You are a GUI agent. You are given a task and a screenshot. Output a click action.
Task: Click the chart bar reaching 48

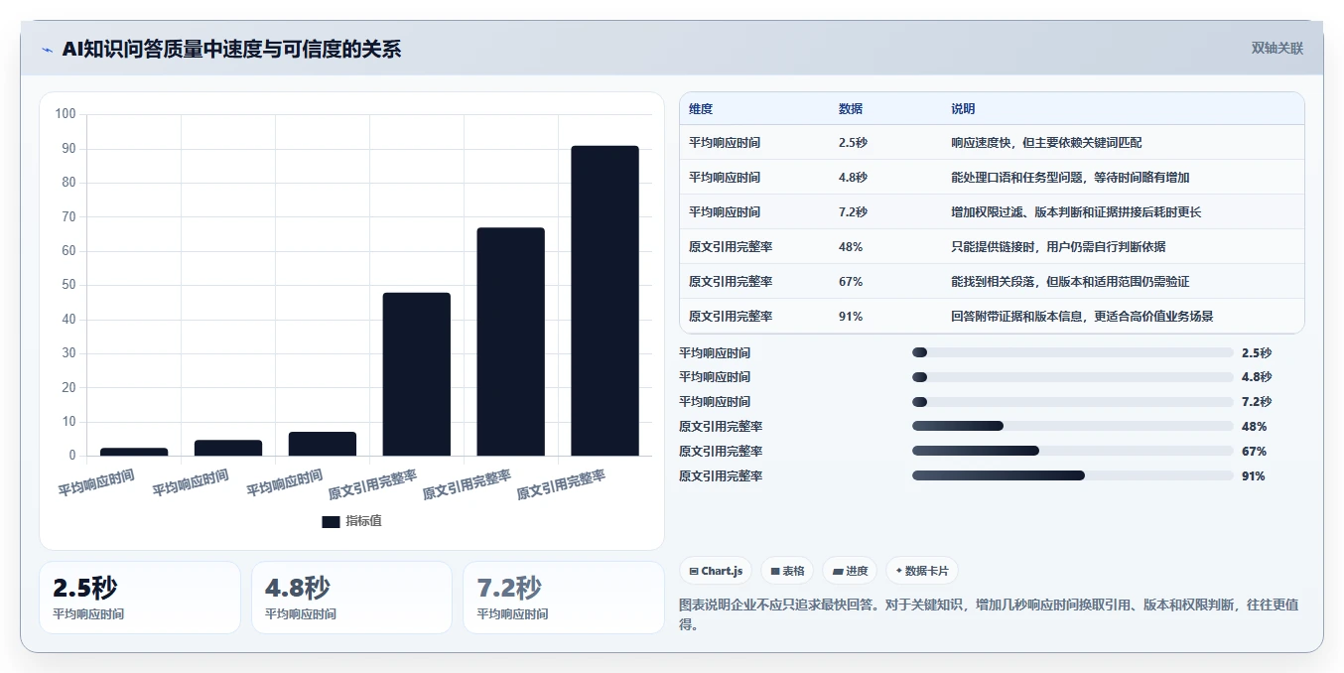coord(417,374)
